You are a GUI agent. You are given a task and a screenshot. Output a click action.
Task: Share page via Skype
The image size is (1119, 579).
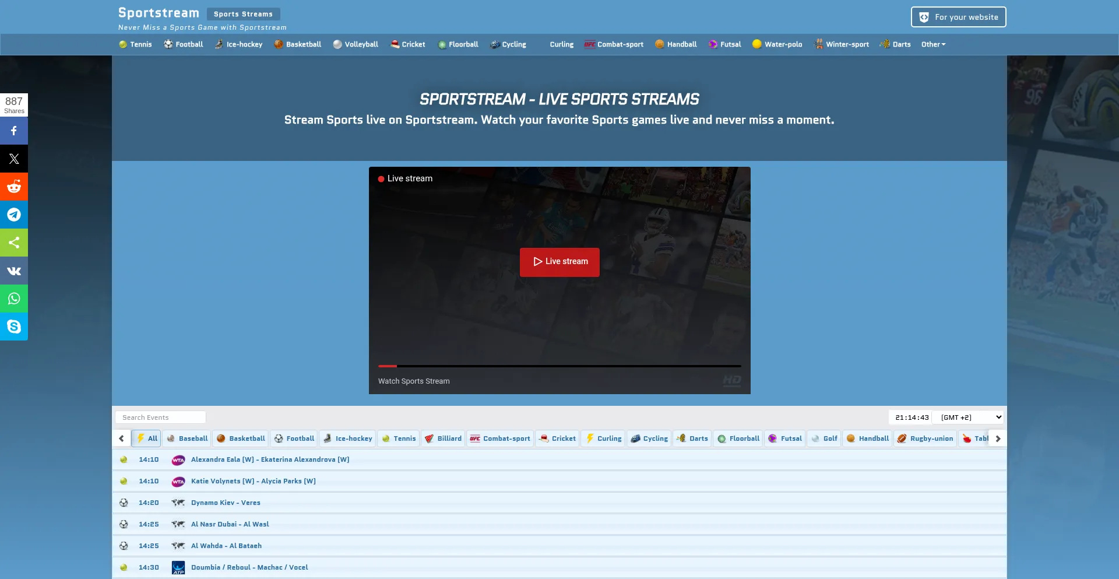[x=14, y=327]
